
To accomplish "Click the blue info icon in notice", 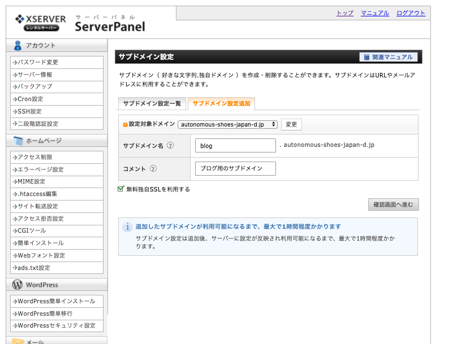I will [128, 227].
